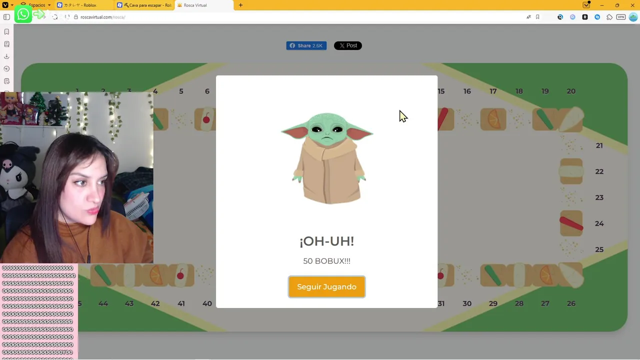Click slice number 5 label
Image resolution: width=640 pixels, height=360 pixels.
(181, 91)
